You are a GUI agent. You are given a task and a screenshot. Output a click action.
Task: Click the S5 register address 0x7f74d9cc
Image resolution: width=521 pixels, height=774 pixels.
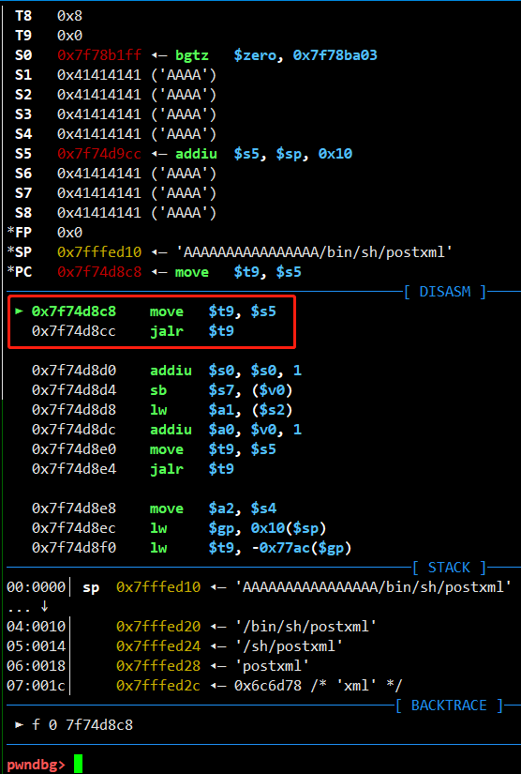click(x=99, y=154)
